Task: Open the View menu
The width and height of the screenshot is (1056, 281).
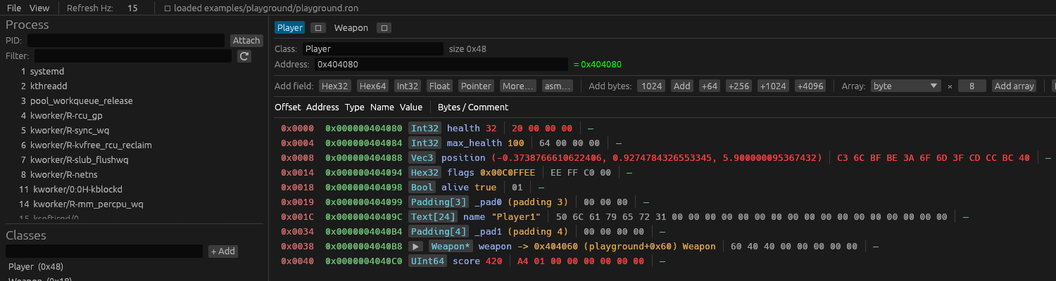Action: coord(39,8)
